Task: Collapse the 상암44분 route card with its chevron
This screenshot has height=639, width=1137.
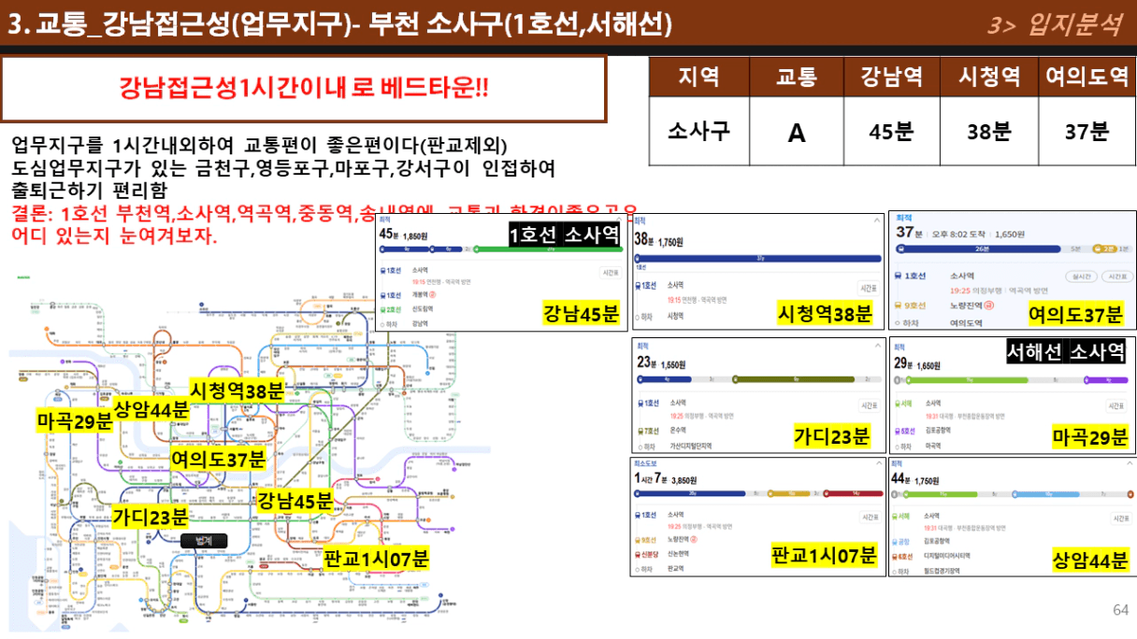Action: coord(1130,463)
